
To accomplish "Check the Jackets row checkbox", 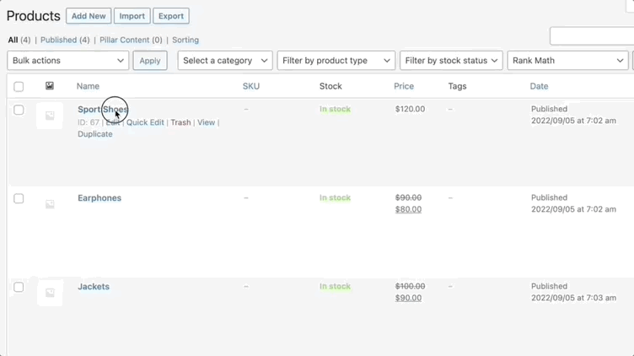I will 19,287.
